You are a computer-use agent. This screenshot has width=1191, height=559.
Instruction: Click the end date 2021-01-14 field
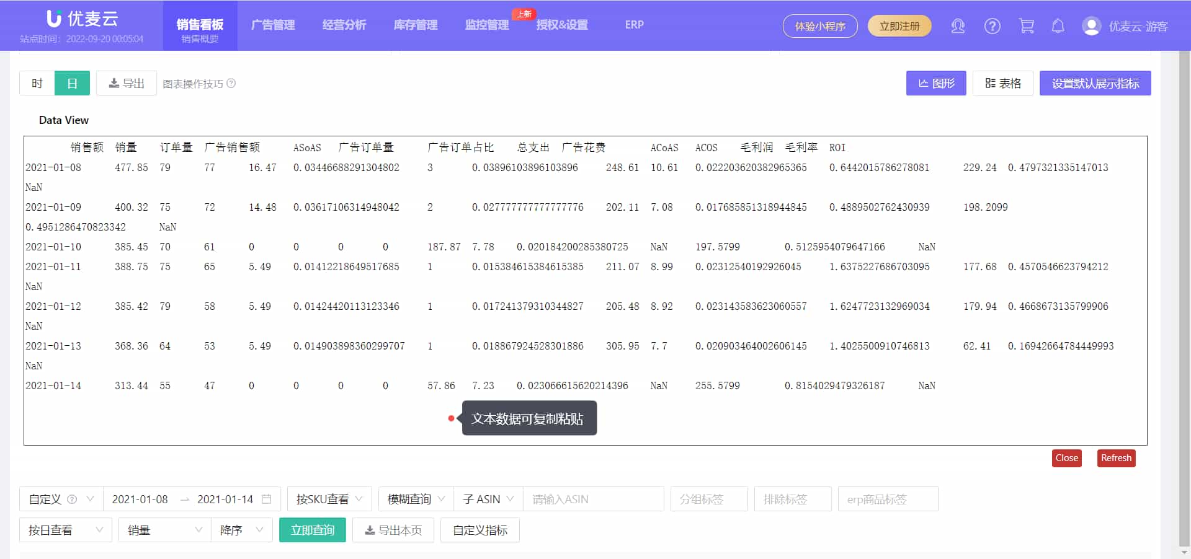[x=225, y=499]
